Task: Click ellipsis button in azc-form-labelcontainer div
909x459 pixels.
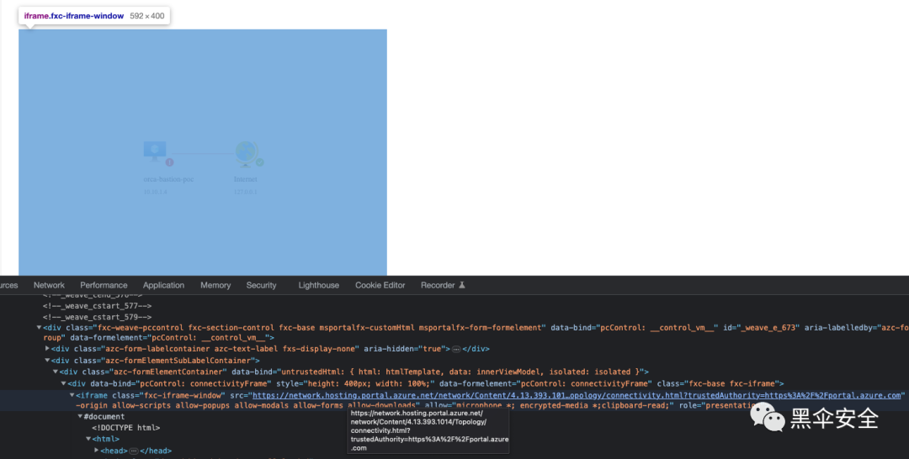Action: [456, 349]
